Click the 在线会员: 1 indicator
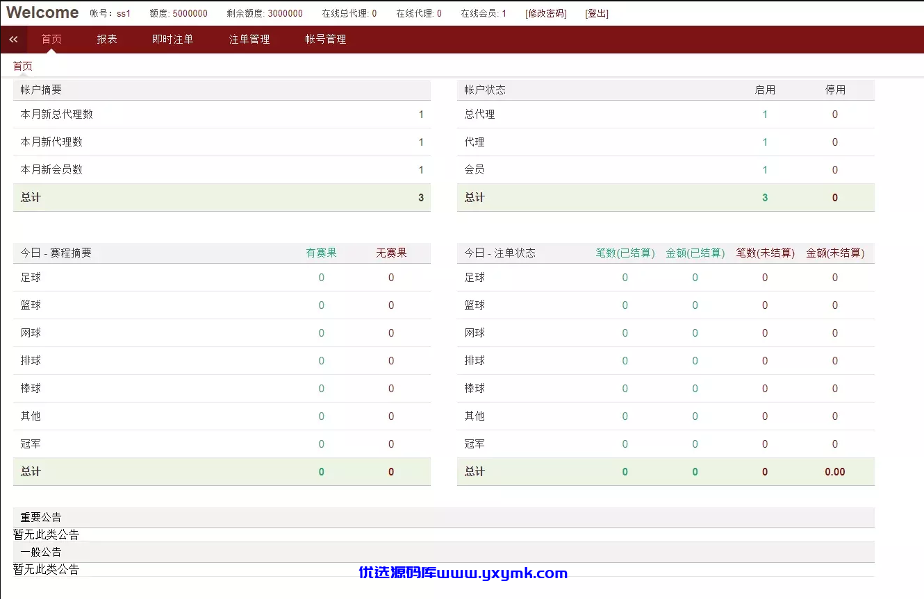This screenshot has height=599, width=924. point(484,13)
